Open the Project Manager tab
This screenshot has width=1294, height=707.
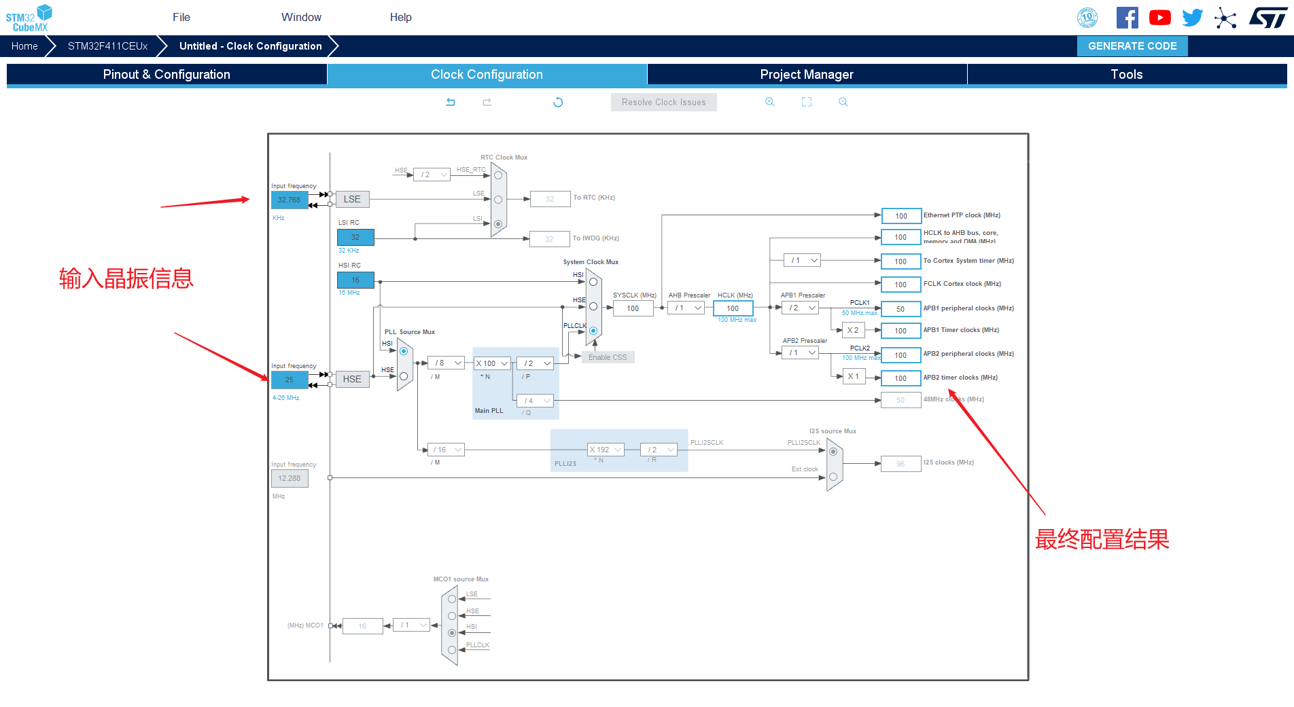[807, 75]
